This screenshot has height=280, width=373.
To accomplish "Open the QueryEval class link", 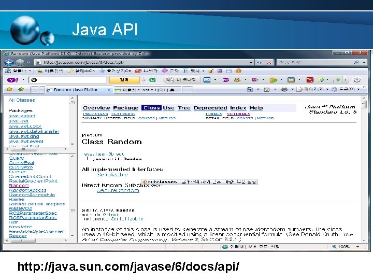I will pyautogui.click(x=21, y=163).
